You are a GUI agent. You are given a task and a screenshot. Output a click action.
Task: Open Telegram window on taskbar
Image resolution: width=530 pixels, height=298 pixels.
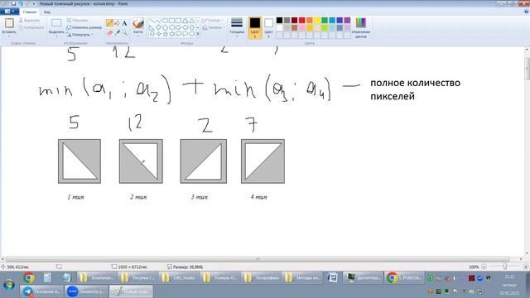click(42, 291)
